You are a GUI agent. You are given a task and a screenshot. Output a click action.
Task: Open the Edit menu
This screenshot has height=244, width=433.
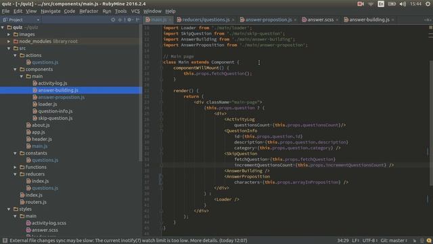18,11
